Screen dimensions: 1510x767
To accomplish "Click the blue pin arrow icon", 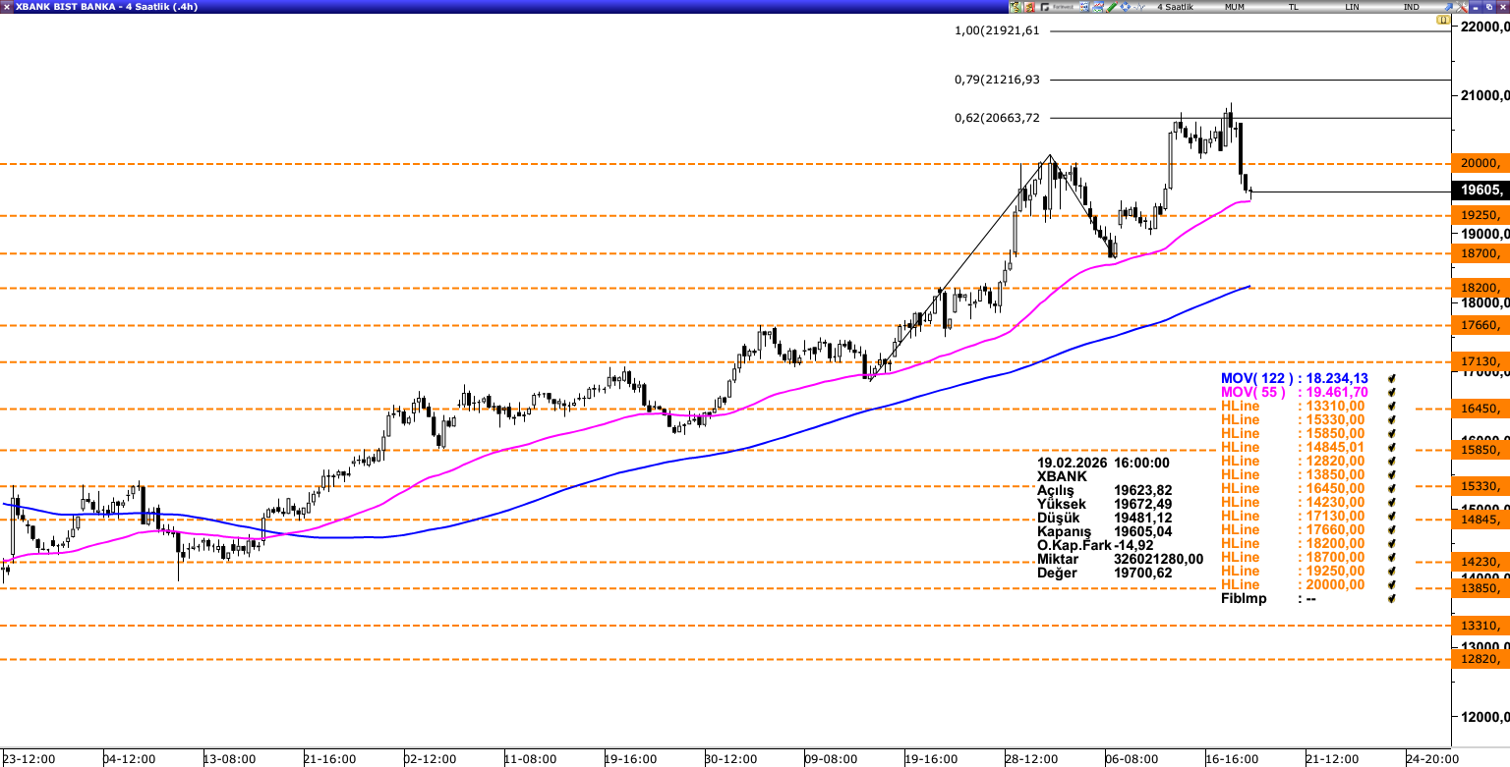I will (1448, 7).
